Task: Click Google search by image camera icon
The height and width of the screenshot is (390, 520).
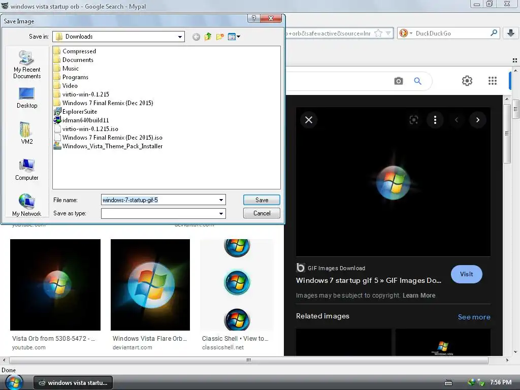Action: tap(399, 81)
